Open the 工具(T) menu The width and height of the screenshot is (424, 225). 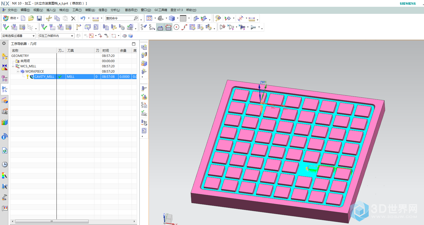(x=77, y=10)
